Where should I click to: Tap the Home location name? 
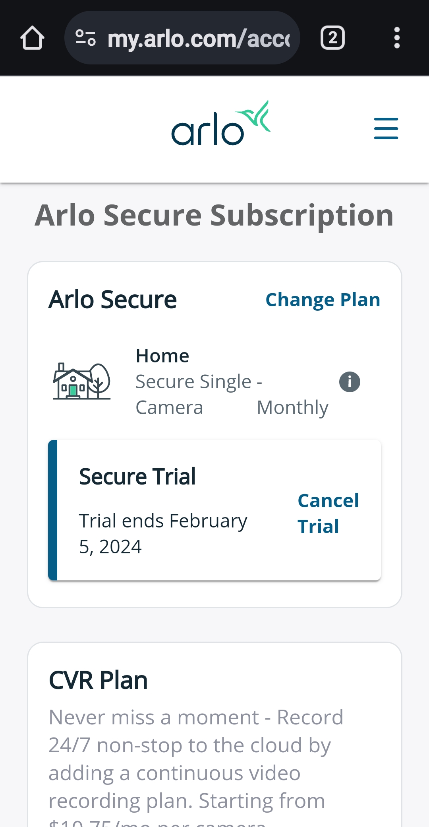(162, 356)
